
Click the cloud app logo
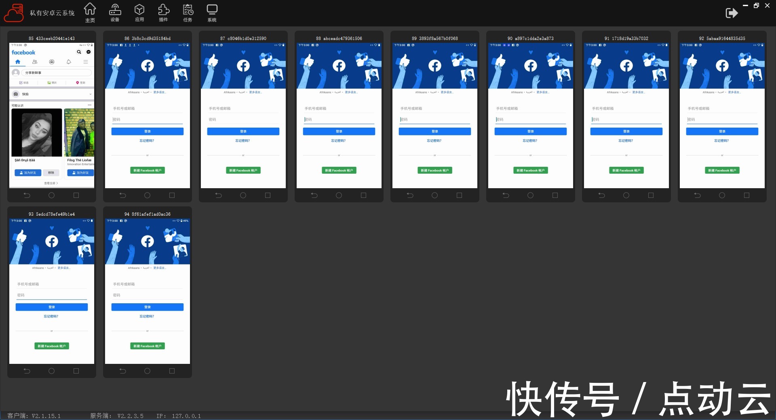pos(14,13)
